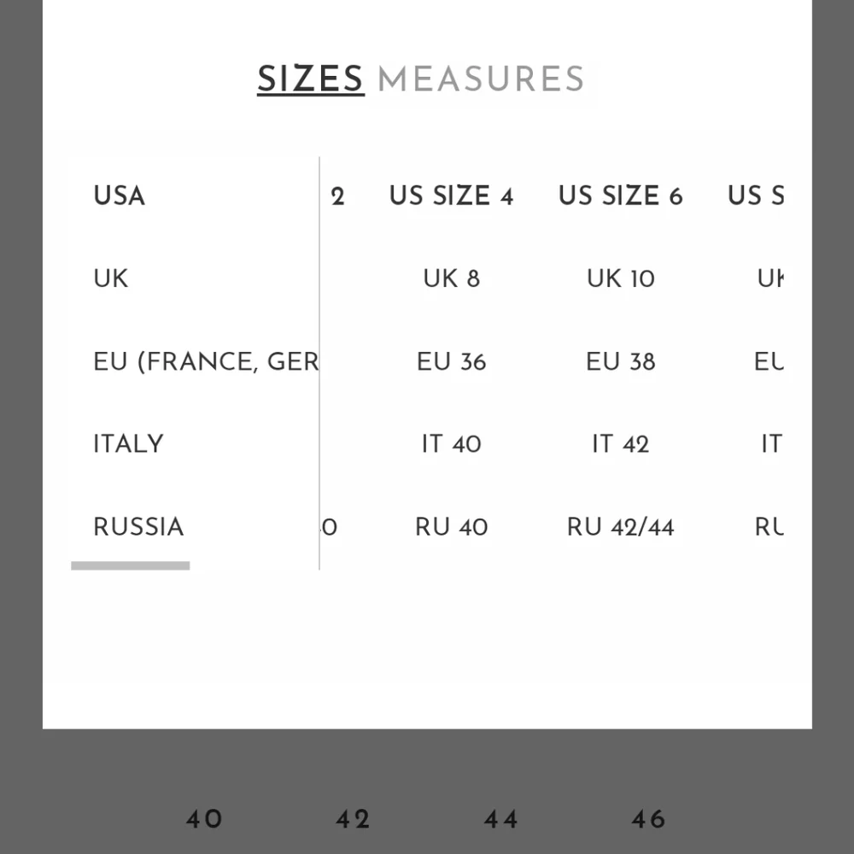Choose size 42 below the popup
This screenshot has height=854, width=854.
(353, 820)
